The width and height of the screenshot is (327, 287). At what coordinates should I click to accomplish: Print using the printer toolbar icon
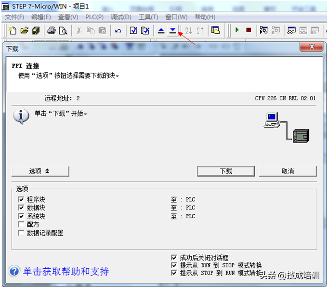pos(52,31)
